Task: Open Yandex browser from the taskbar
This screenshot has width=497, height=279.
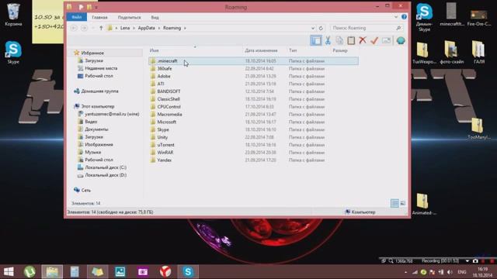Action: [165, 272]
